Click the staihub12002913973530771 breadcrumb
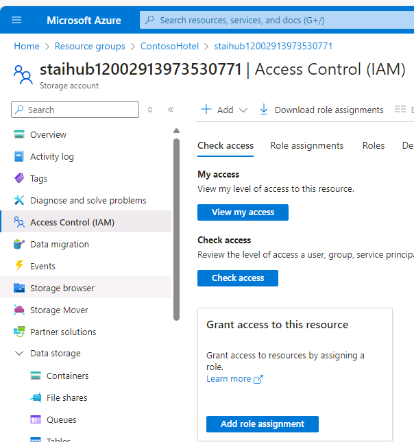The height and width of the screenshot is (442, 414). coord(273,46)
